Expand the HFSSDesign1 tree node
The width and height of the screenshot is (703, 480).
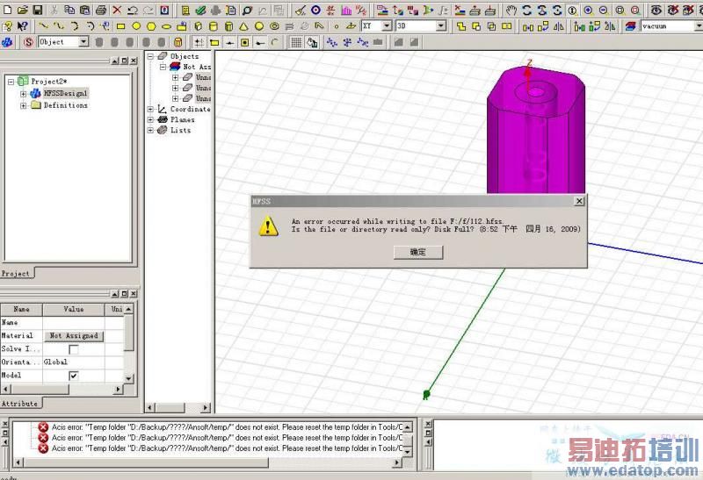point(24,93)
